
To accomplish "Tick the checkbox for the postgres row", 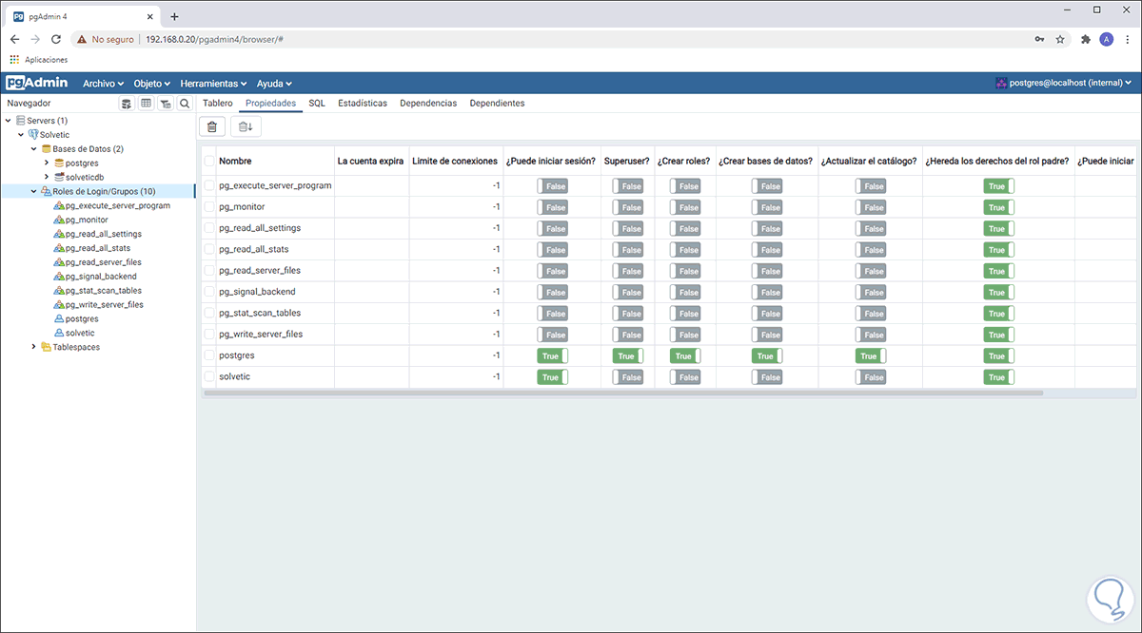I will [209, 355].
